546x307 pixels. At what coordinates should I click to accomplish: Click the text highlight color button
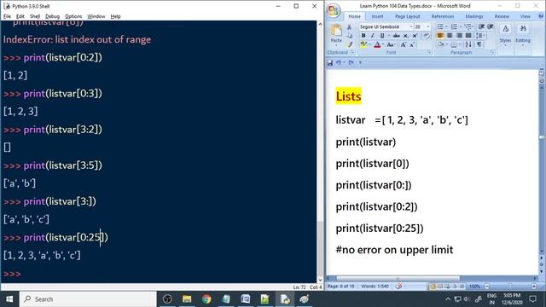pyautogui.click(x=364, y=44)
